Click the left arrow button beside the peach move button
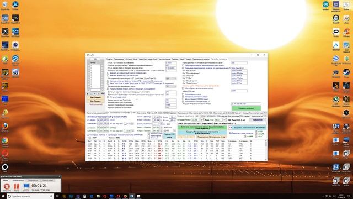The image size is (353, 199). pos(181,137)
